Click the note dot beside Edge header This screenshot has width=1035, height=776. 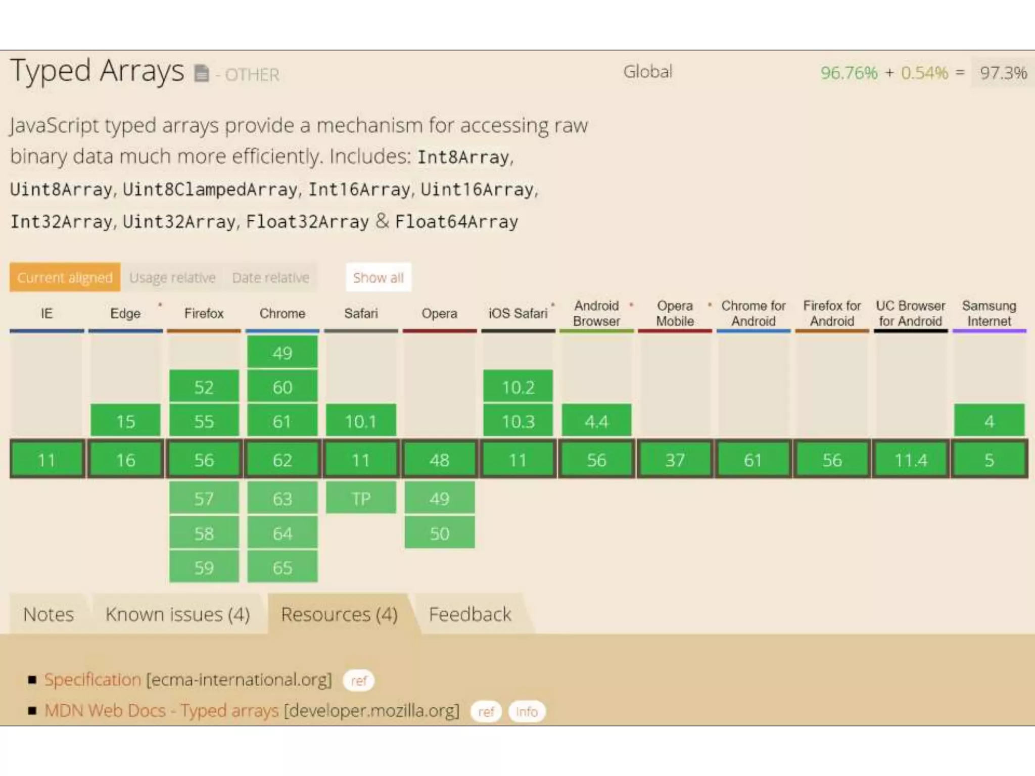[160, 305]
